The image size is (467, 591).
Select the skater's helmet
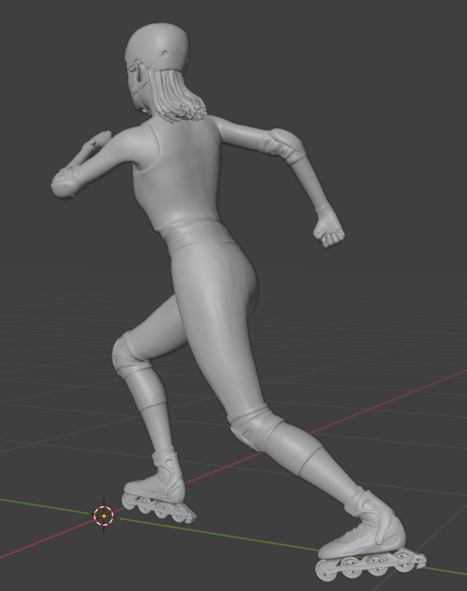click(158, 48)
